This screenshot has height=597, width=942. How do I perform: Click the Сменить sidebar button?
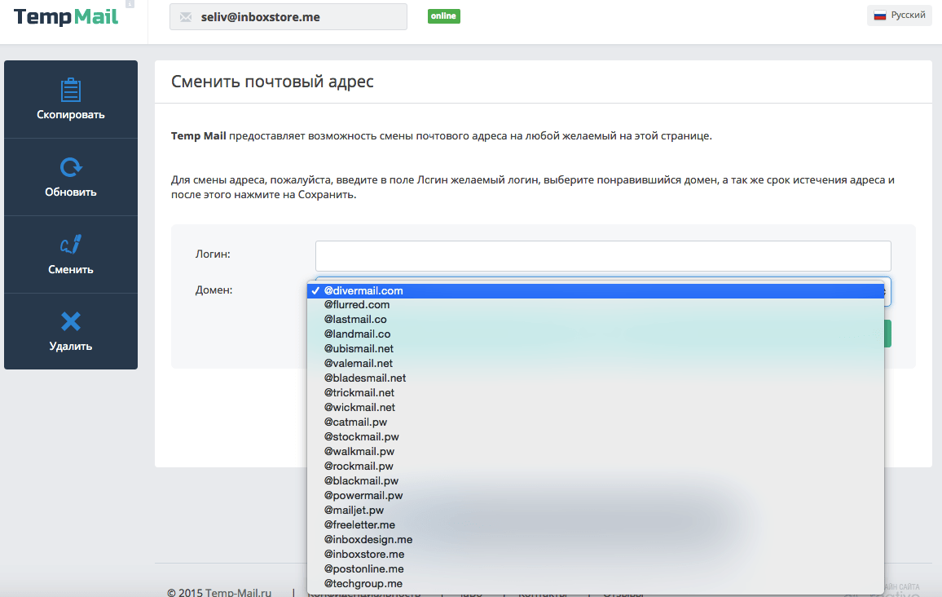pyautogui.click(x=71, y=254)
